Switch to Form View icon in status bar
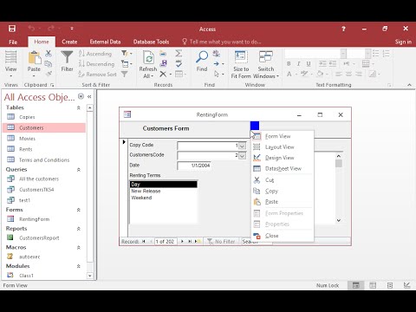 coord(356,285)
